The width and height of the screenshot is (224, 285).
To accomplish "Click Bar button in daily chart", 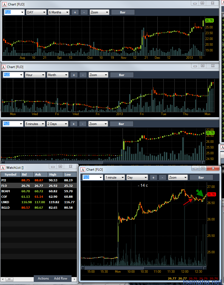I will 123,12.
